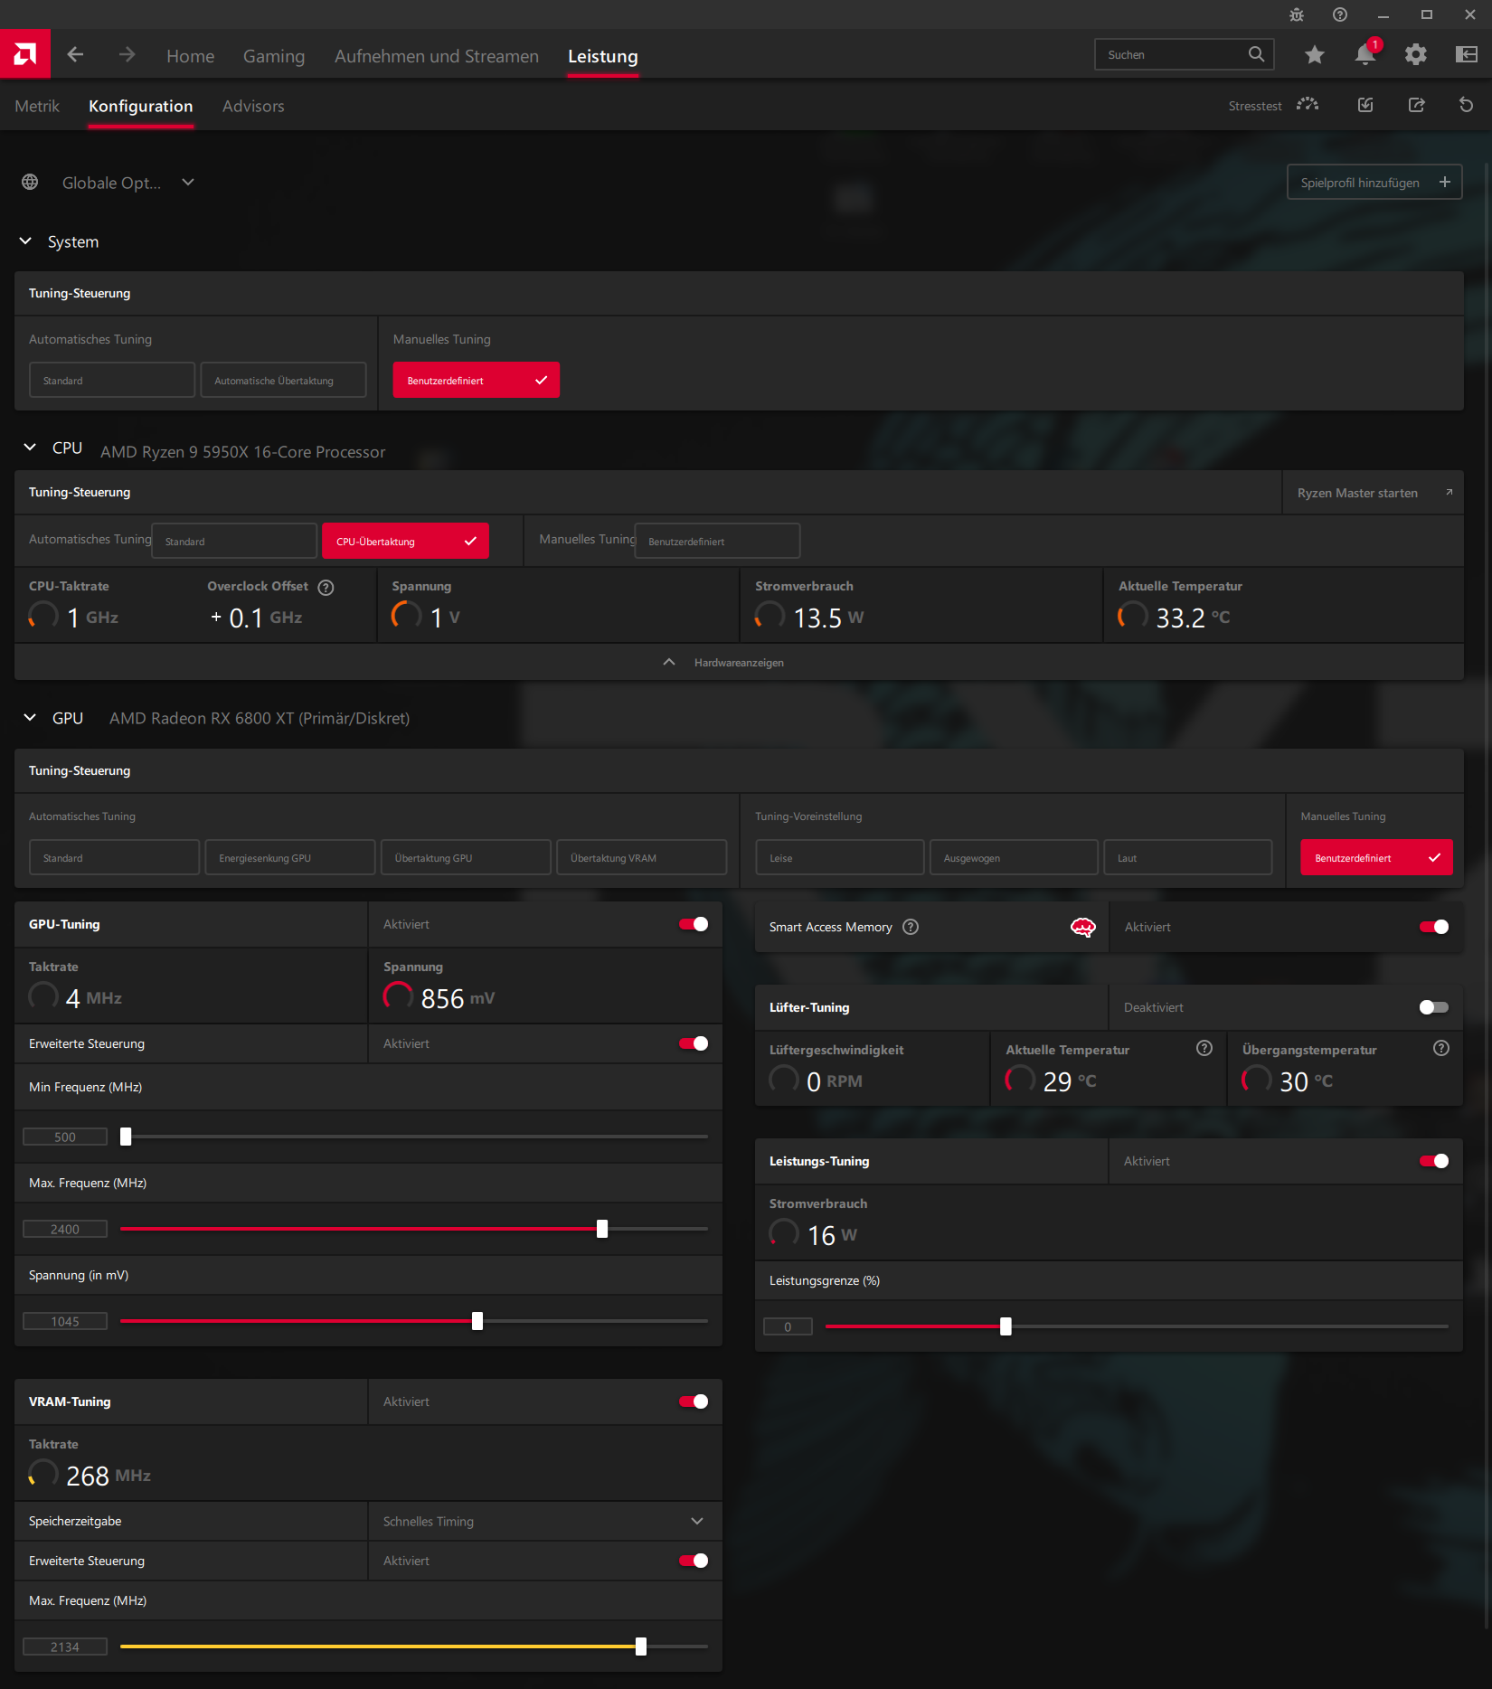
Task: Click the export profile icon
Action: (x=1417, y=106)
